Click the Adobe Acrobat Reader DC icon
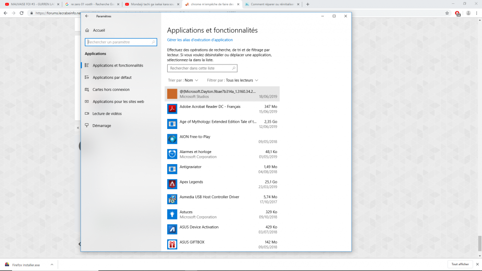Viewport: 482px width, 271px height. (x=172, y=109)
